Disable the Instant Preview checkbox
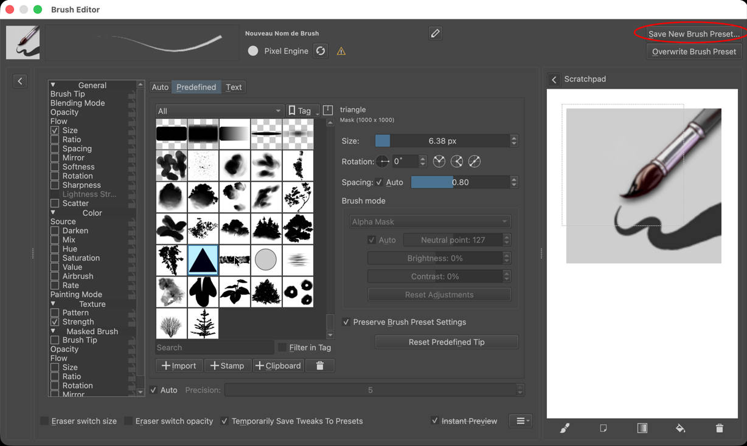 pyautogui.click(x=434, y=420)
